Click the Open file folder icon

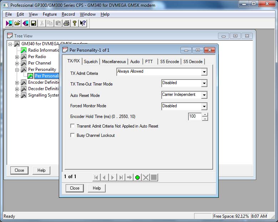[17, 23]
